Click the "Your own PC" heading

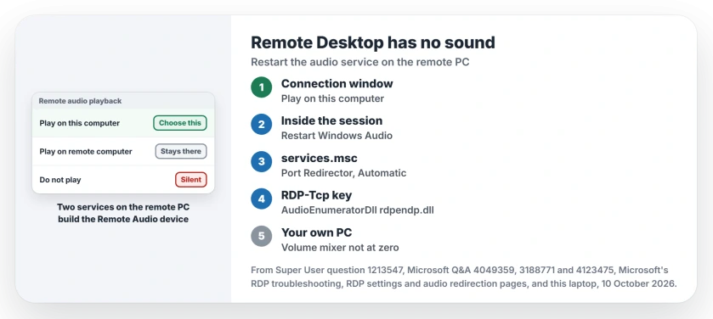coord(316,232)
